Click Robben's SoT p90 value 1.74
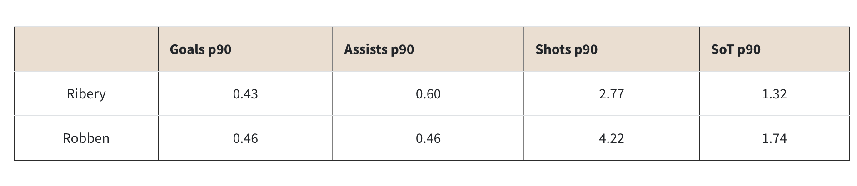 774,138
